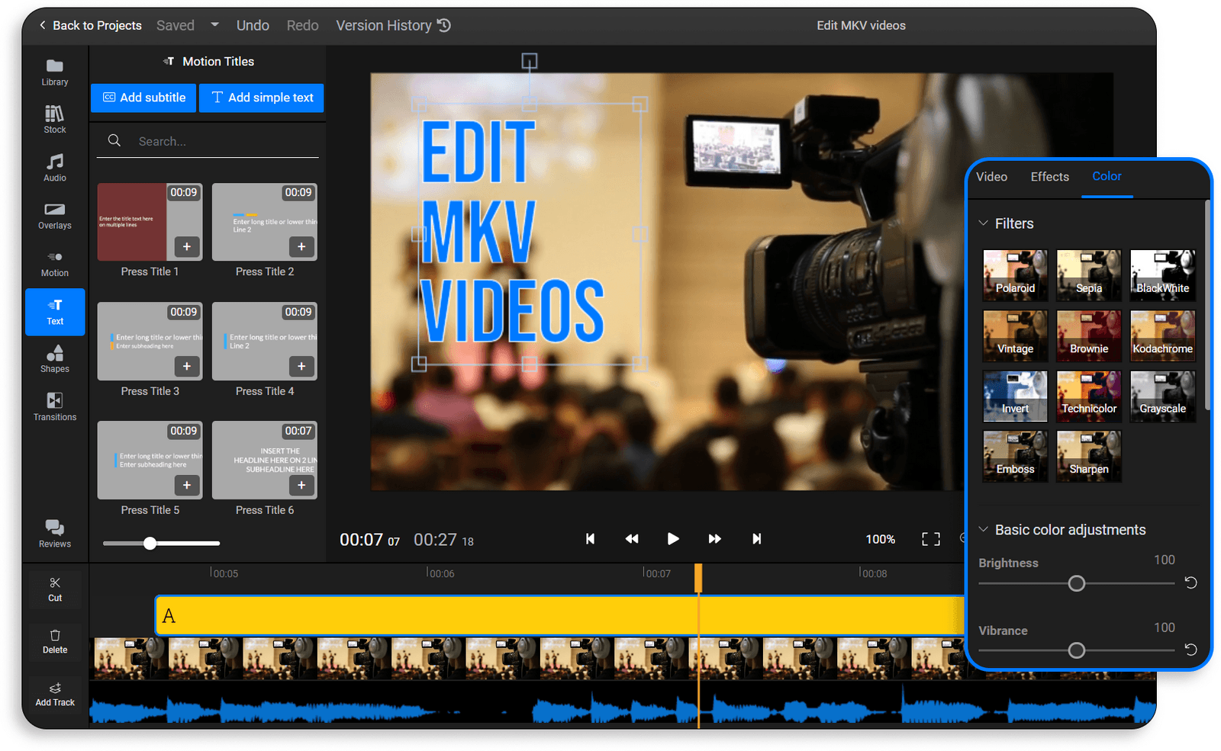The height and width of the screenshot is (751, 1221).
Task: Select the Press Title 3 thumbnail
Action: pos(149,341)
